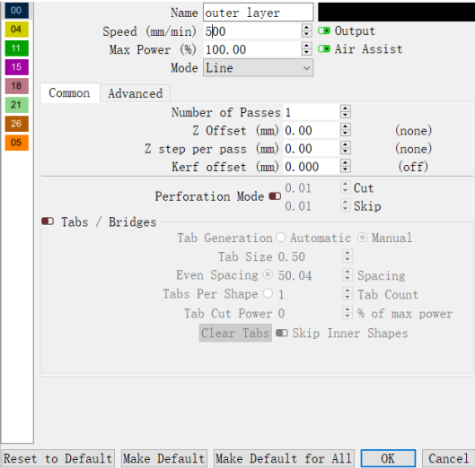The image size is (475, 468).
Task: Enable Perforation Mode toggle
Action: pos(275,196)
